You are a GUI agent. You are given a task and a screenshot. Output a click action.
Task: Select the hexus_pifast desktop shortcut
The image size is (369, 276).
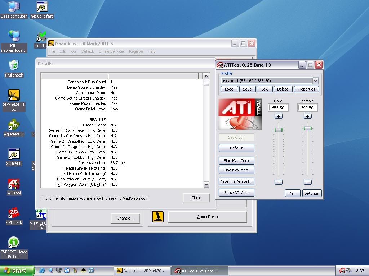(42, 9)
